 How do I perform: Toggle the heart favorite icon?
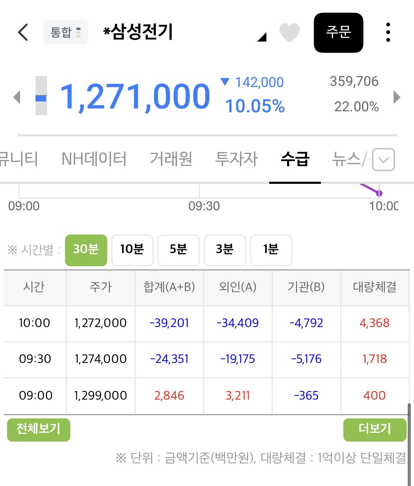[x=289, y=32]
